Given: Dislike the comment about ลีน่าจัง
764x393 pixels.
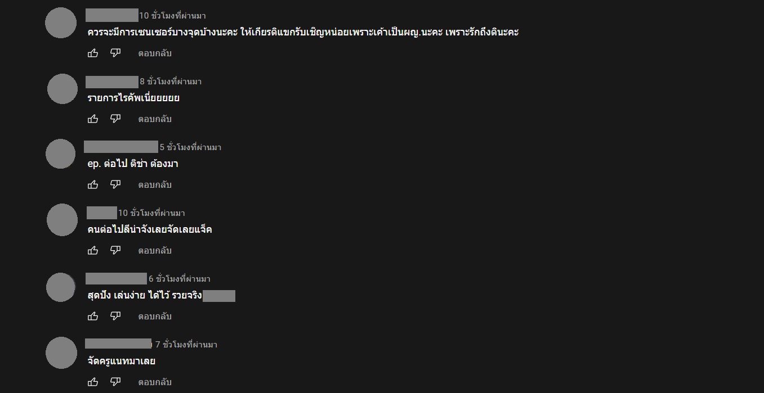Looking at the screenshot, I should pyautogui.click(x=115, y=250).
